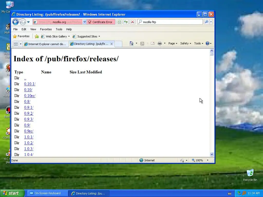
Task: Click the magnifier Search button
Action: (x=207, y=22)
